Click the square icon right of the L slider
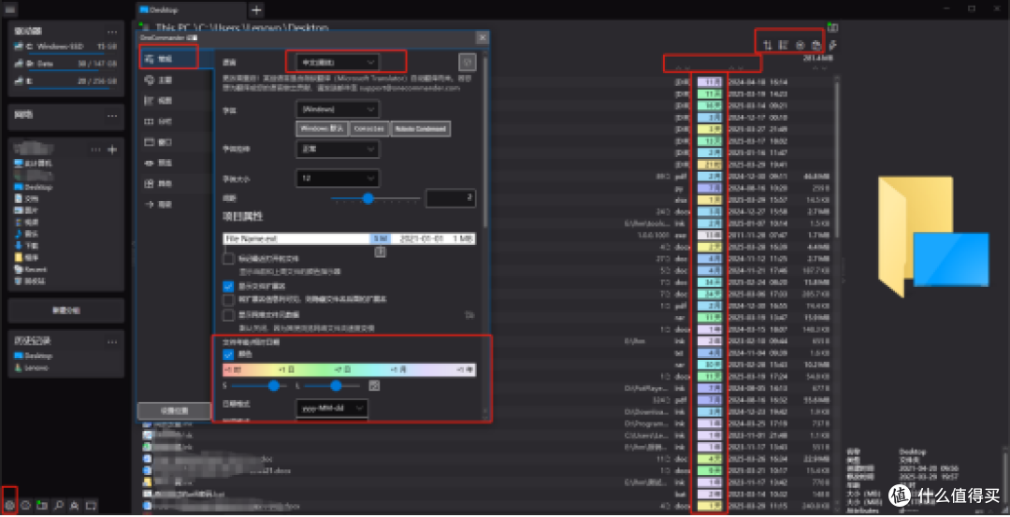 373,386
